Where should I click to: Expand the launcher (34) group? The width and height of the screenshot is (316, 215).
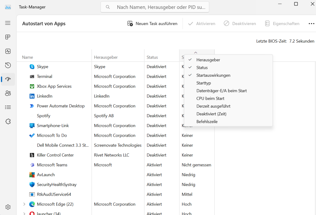pyautogui.click(x=24, y=213)
